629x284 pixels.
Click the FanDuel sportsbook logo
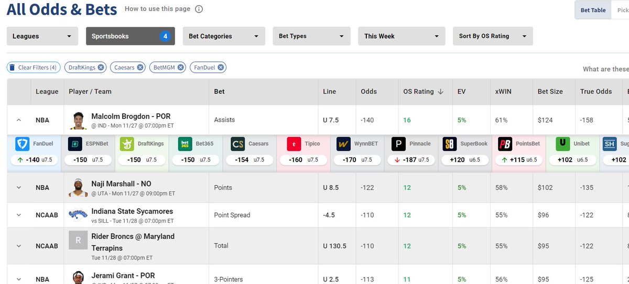[x=22, y=144]
